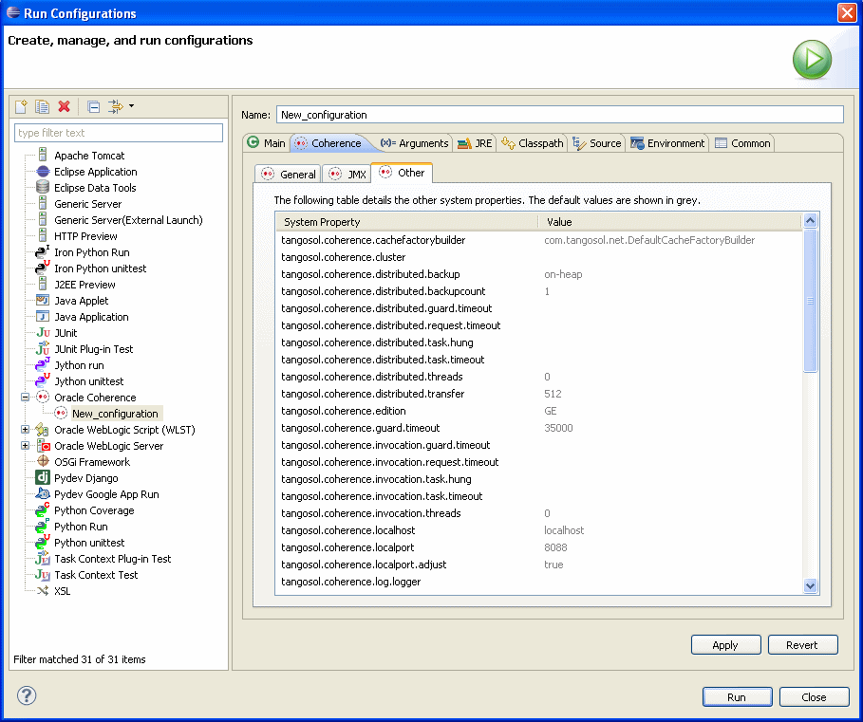Select the Java Application icon
This screenshot has height=722, width=863.
coord(43,317)
